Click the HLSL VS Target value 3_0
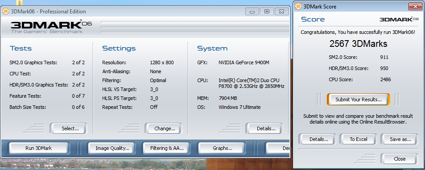 point(154,89)
